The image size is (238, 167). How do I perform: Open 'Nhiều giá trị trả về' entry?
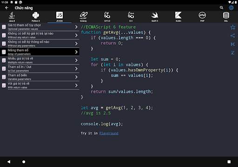click(x=40, y=60)
